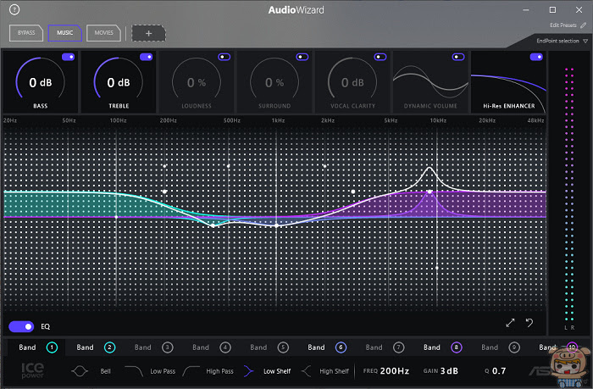The height and width of the screenshot is (389, 593).
Task: Click the Q 0.7 value field
Action: pos(499,371)
